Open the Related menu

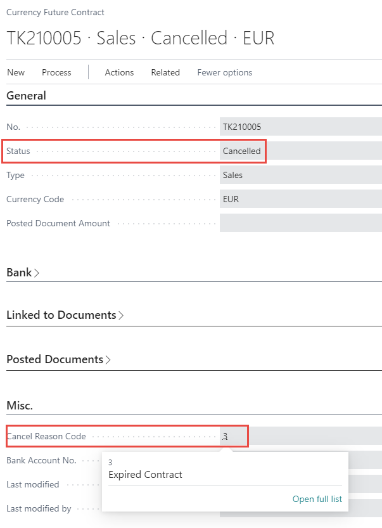[165, 72]
